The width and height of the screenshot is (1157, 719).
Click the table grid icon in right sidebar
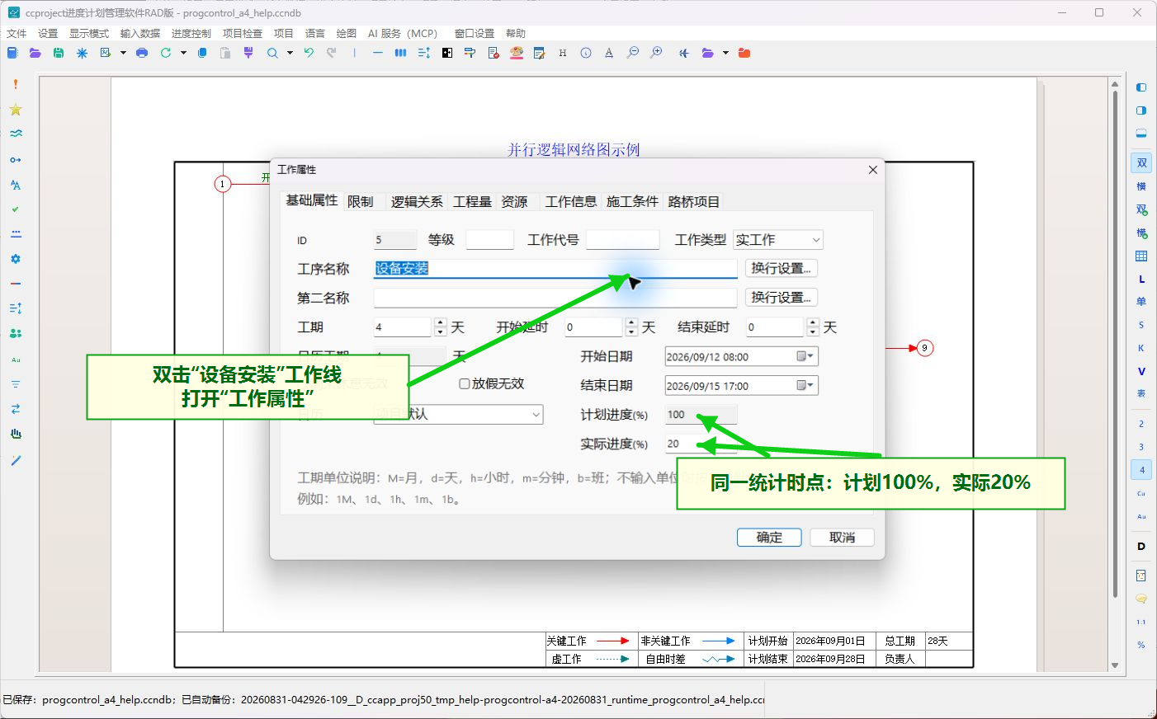pos(1141,256)
